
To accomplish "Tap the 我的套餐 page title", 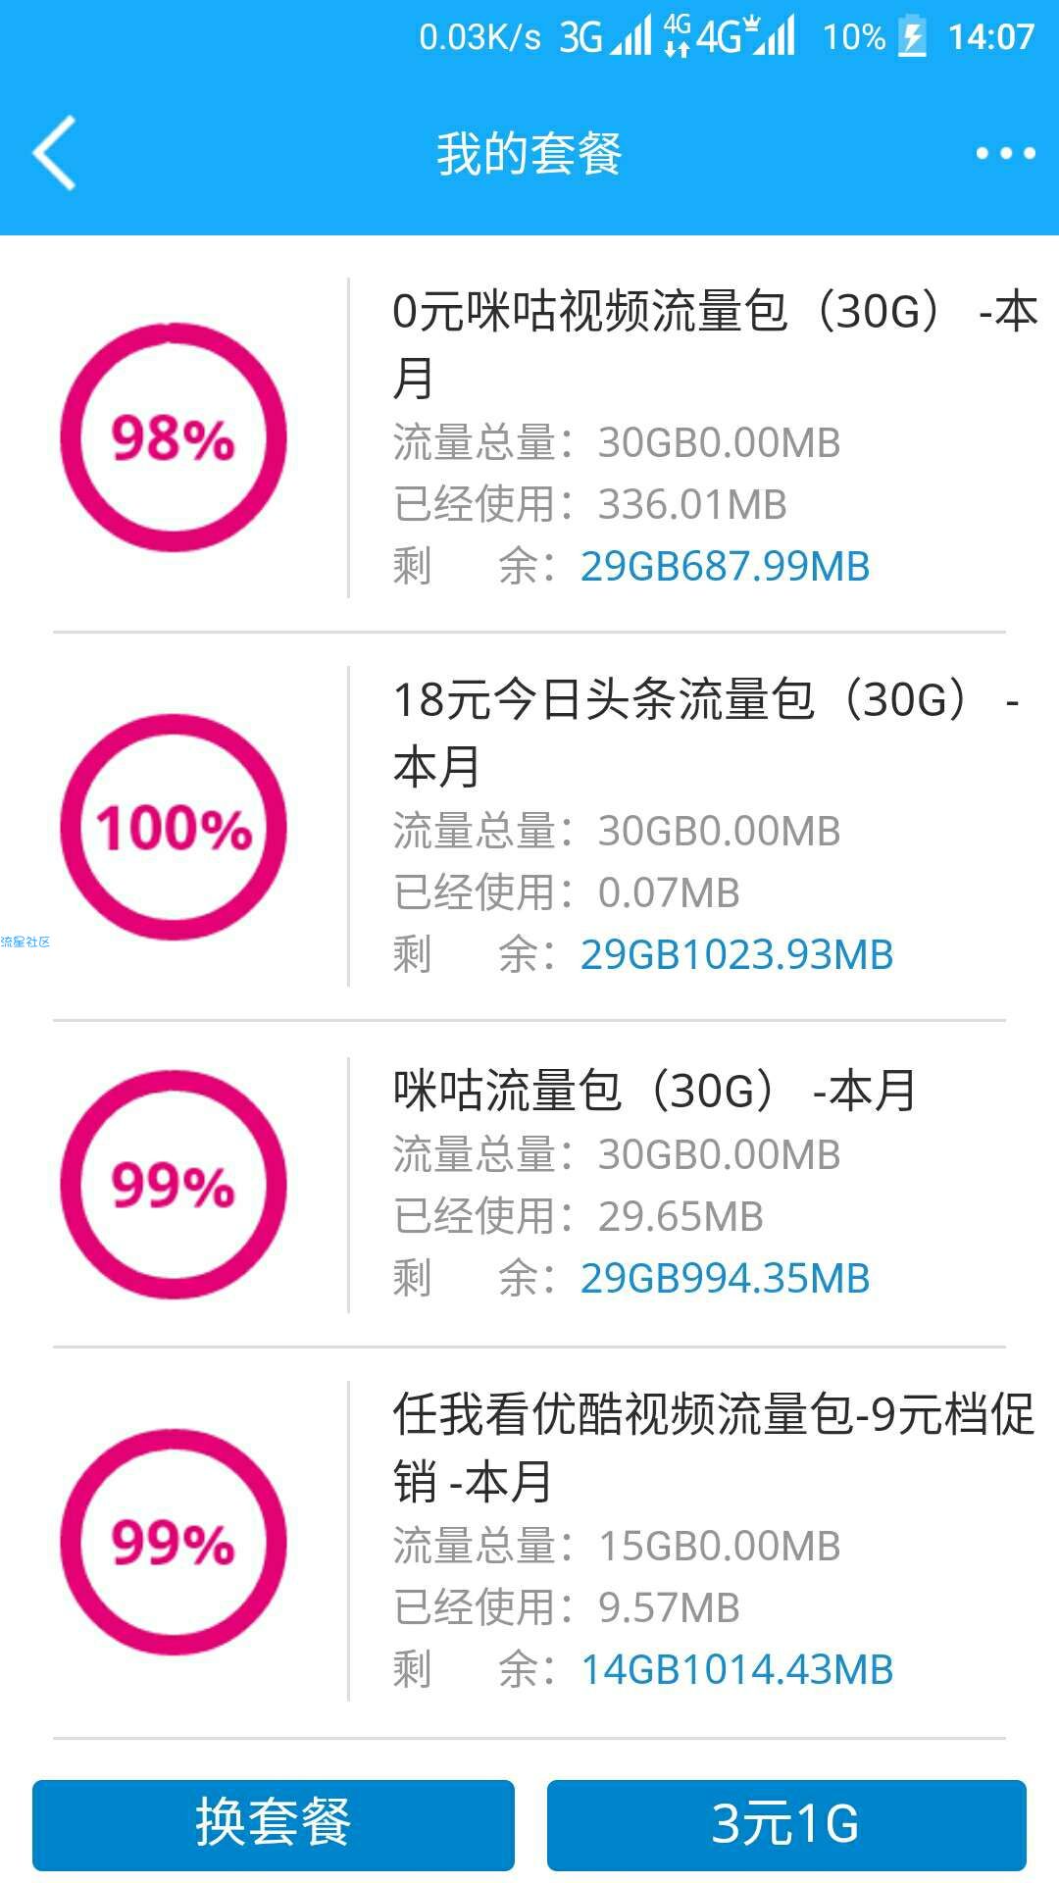I will coord(529,154).
